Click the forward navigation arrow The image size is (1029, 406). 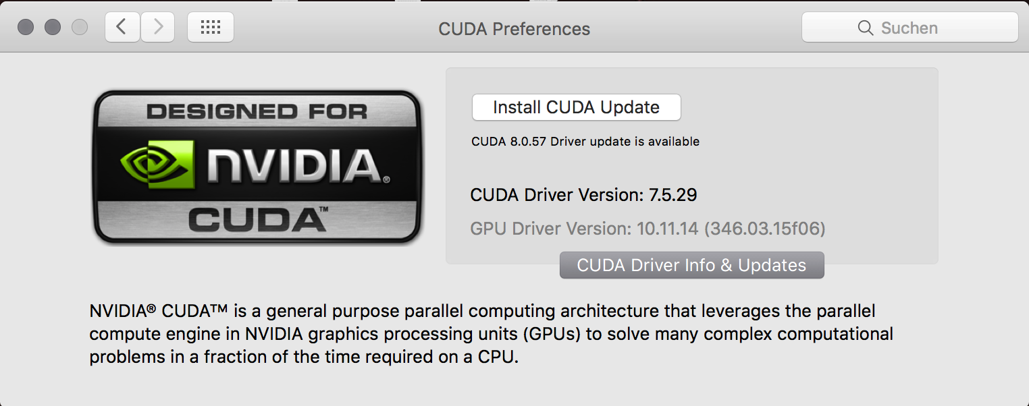coord(158,28)
